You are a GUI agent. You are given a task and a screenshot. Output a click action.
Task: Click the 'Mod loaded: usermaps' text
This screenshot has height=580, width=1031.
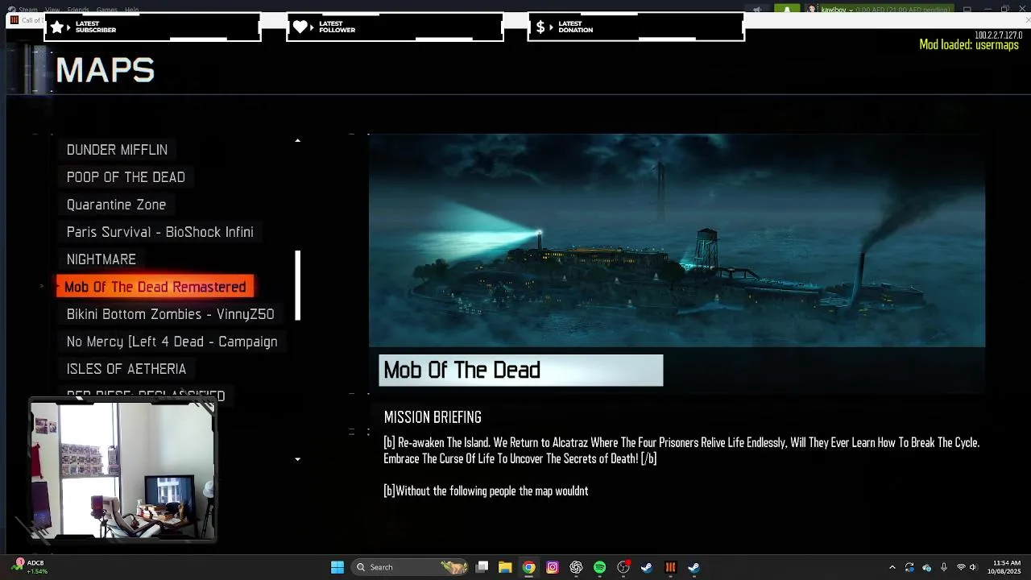969,45
